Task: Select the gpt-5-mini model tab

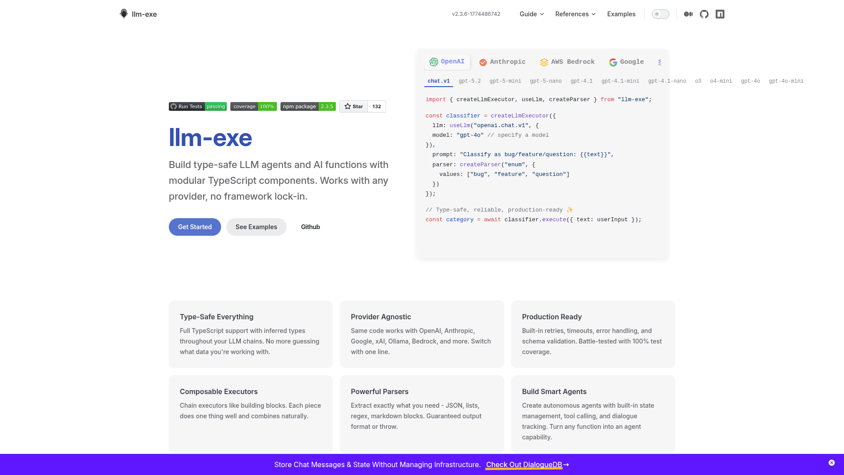Action: coord(505,81)
